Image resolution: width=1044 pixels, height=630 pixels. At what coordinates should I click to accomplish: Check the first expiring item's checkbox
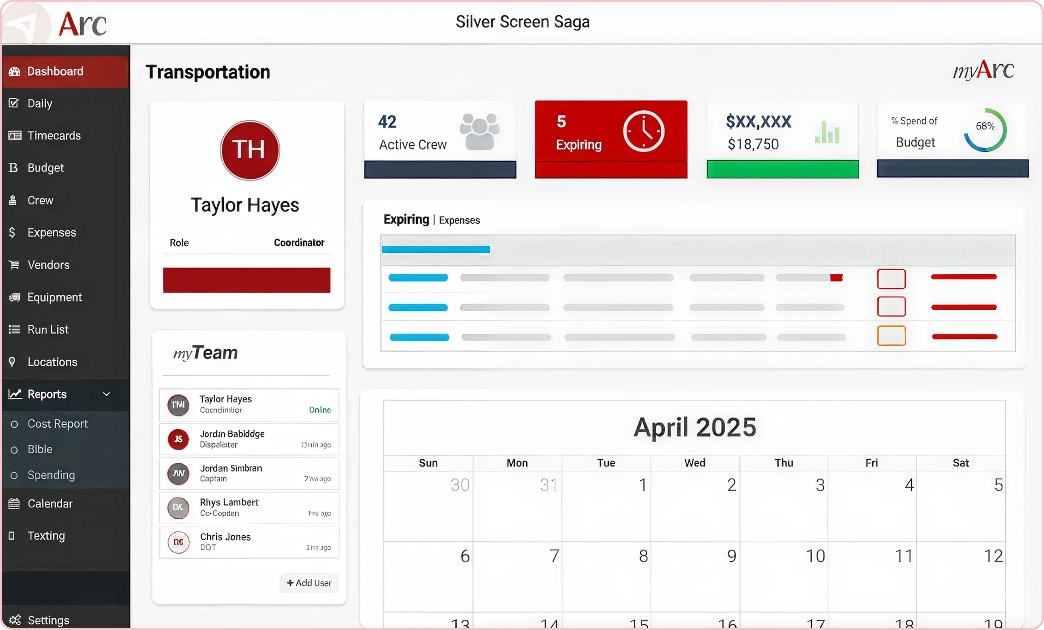(x=892, y=278)
